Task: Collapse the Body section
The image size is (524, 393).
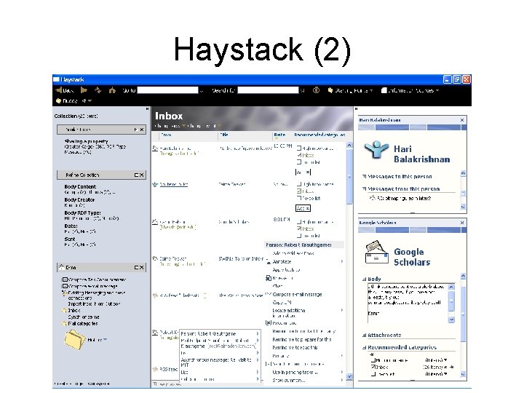Action: coord(365,279)
